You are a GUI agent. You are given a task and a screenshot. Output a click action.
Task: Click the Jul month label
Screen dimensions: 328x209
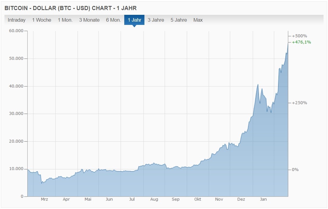[x=132, y=200]
